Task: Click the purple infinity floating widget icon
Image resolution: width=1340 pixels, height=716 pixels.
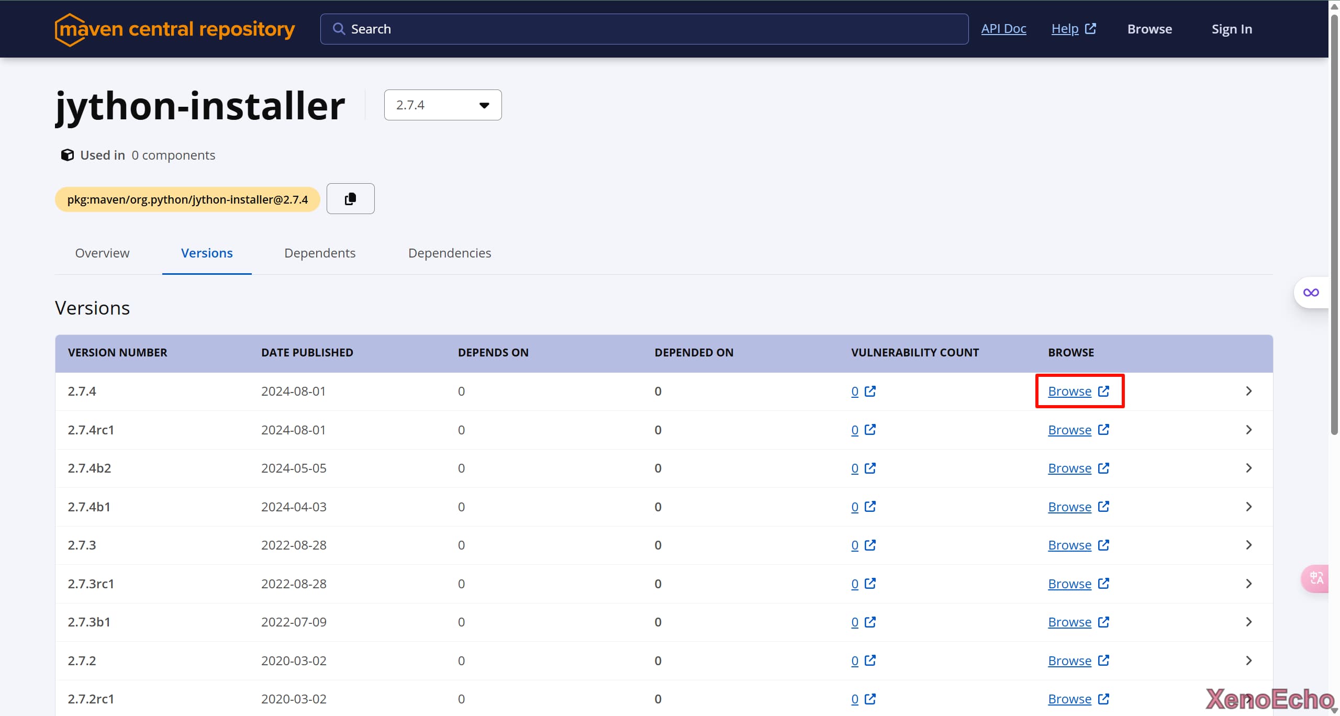Action: click(x=1311, y=293)
